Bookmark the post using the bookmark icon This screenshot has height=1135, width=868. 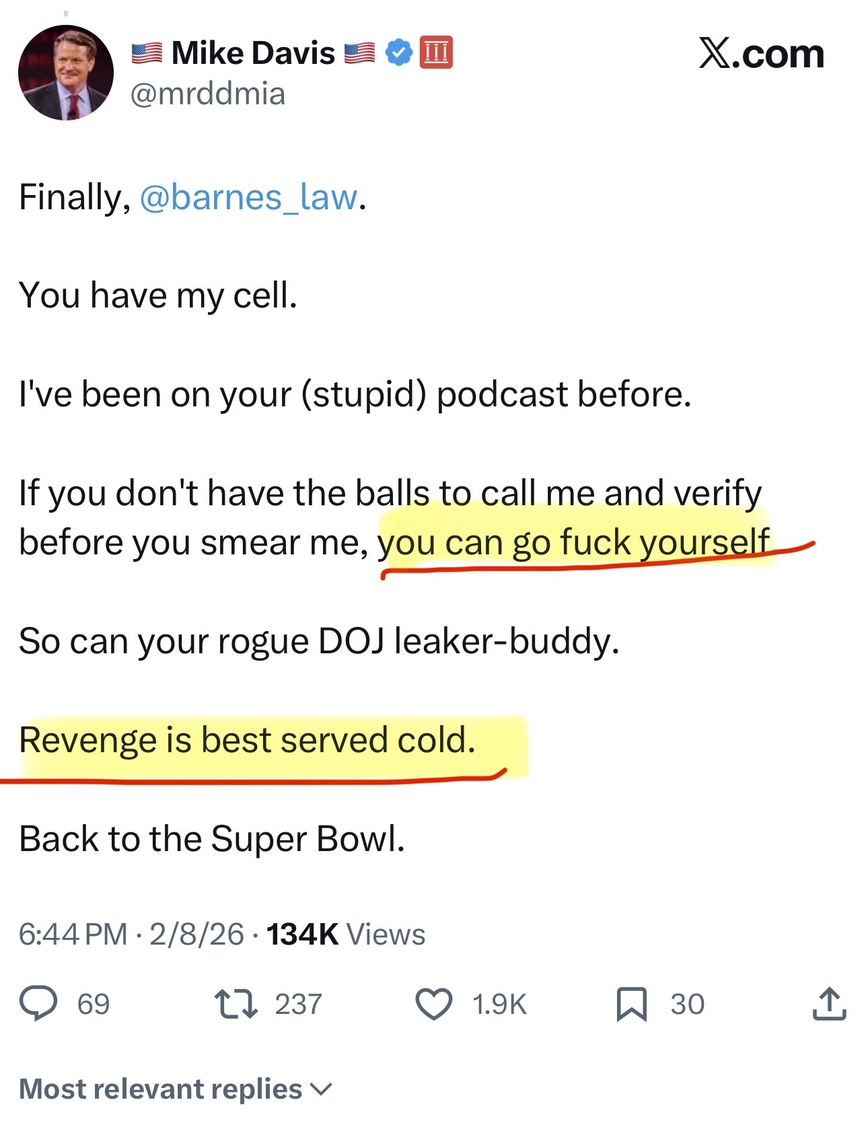(631, 1004)
